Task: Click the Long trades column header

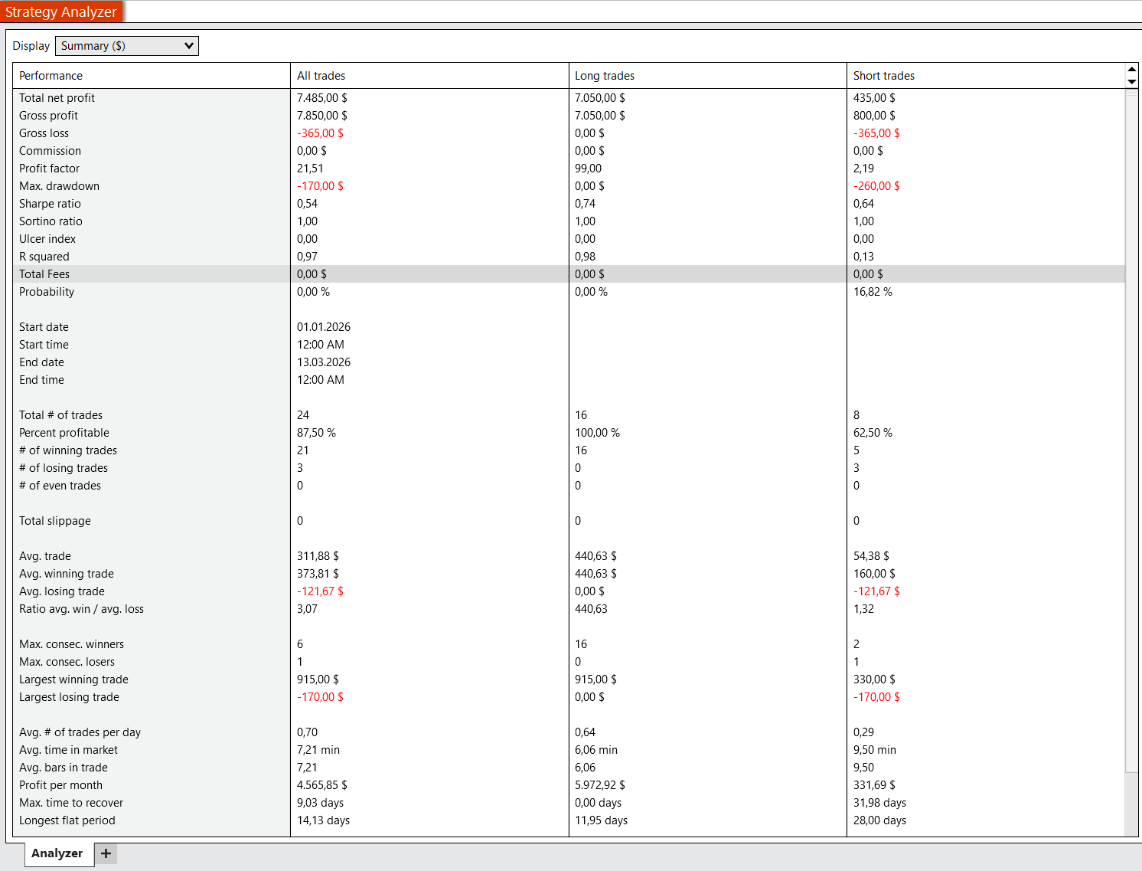Action: (604, 76)
